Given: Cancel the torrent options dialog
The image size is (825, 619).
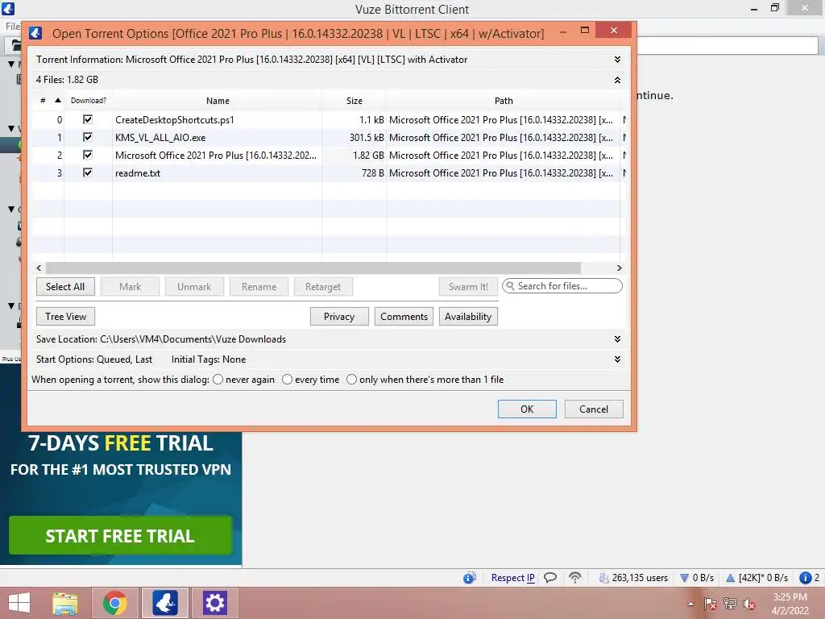Looking at the screenshot, I should 594,409.
